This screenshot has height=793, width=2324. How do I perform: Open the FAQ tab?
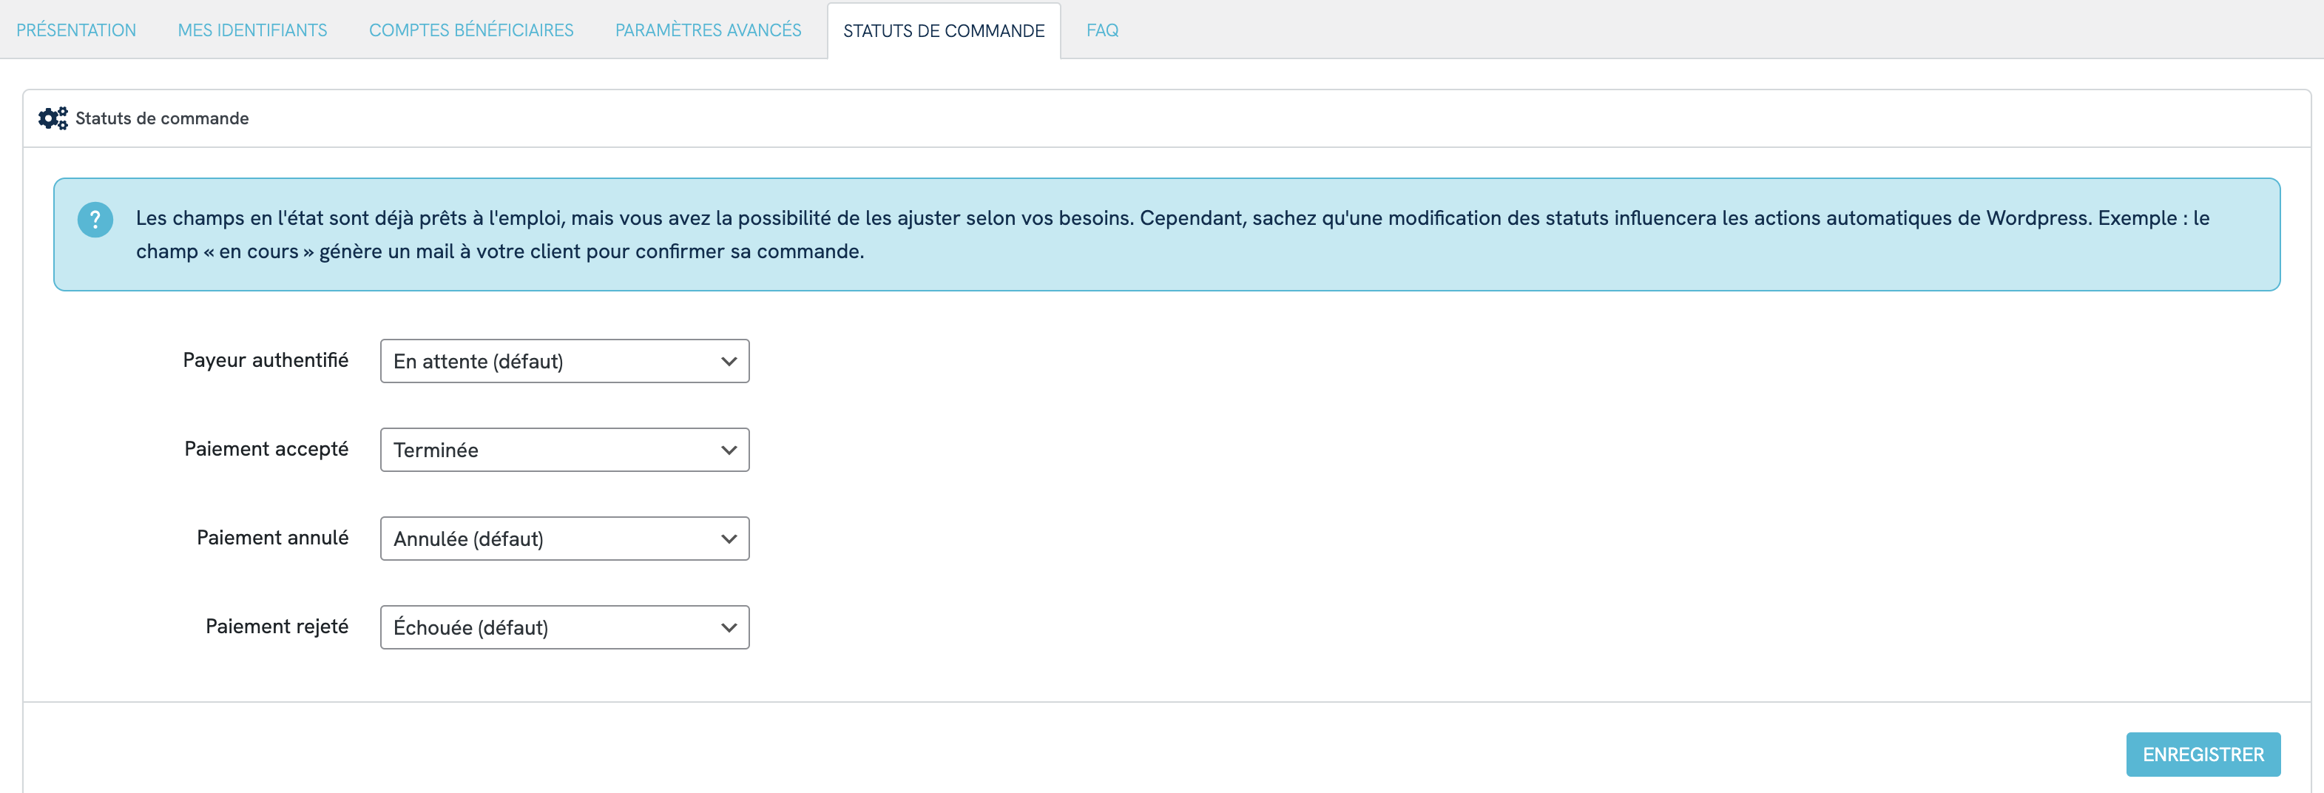click(x=1102, y=30)
